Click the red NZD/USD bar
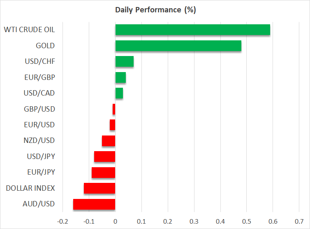Image resolution: width=310 pixels, height=229 pixels. (x=109, y=141)
